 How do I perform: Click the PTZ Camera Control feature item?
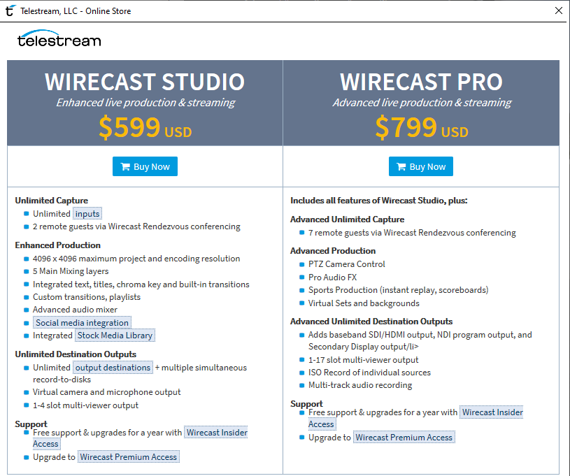pyautogui.click(x=346, y=264)
